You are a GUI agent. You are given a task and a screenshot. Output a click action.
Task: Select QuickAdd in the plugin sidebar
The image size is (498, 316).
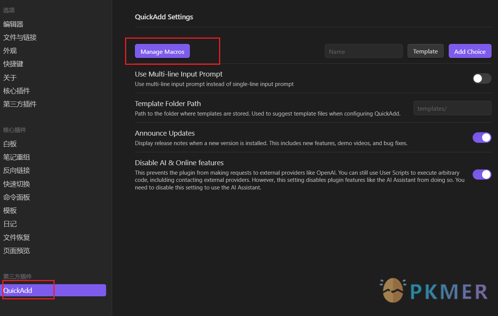coord(53,291)
